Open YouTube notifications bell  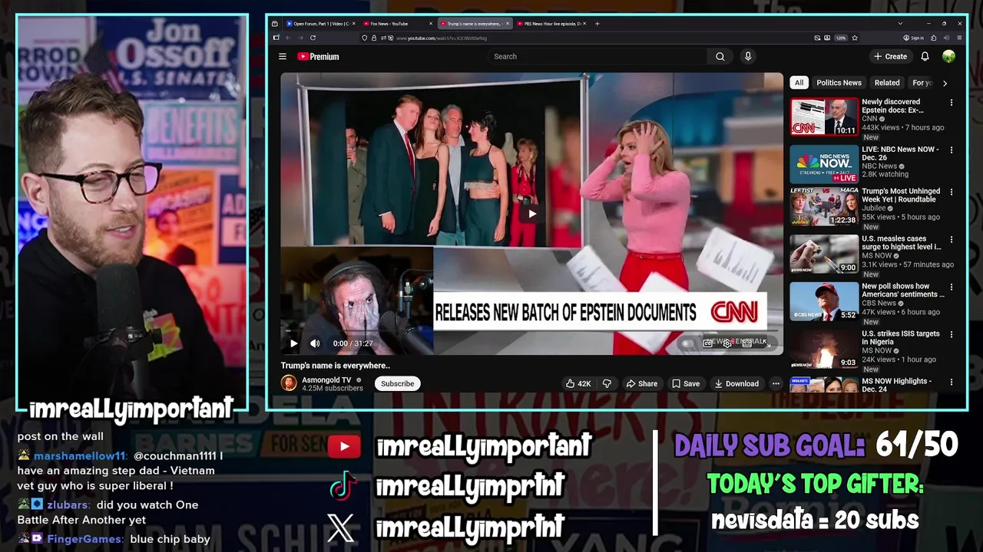pyautogui.click(x=925, y=56)
